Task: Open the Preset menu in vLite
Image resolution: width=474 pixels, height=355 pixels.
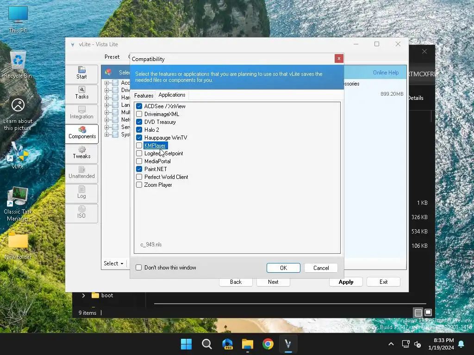Action: [x=112, y=57]
